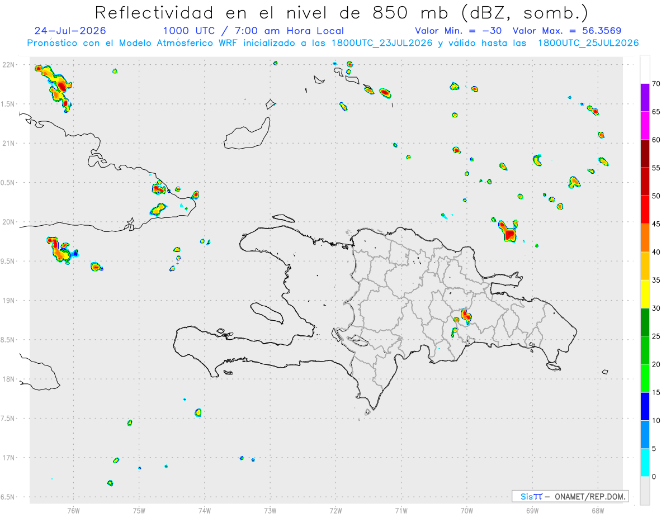The height and width of the screenshot is (518, 671).
Task: Click the '19N' latitude label
Action: click(10, 301)
